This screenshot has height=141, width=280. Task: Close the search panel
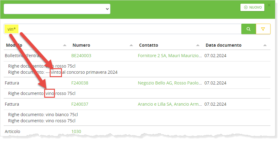269,5
